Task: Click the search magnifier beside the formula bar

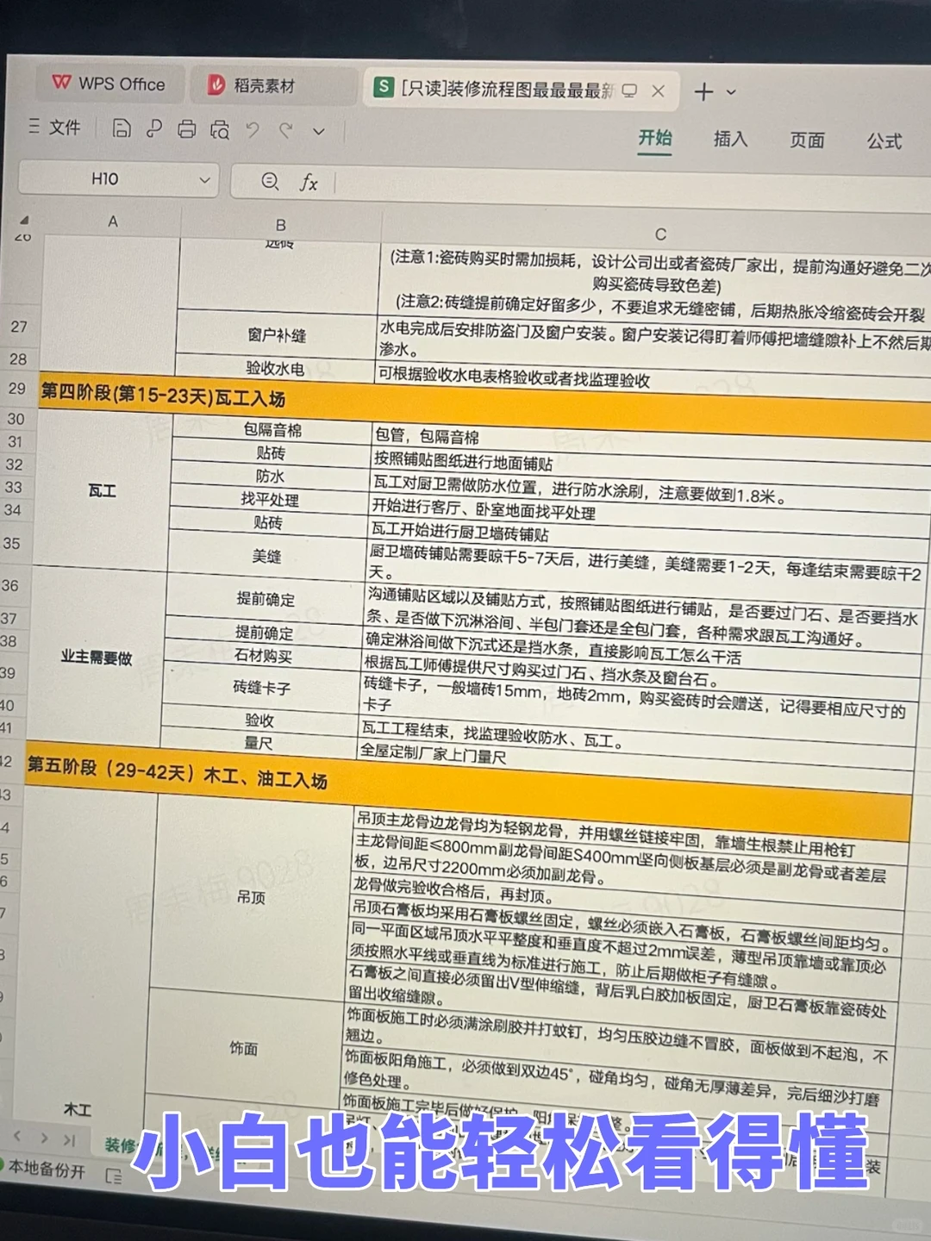Action: (270, 182)
